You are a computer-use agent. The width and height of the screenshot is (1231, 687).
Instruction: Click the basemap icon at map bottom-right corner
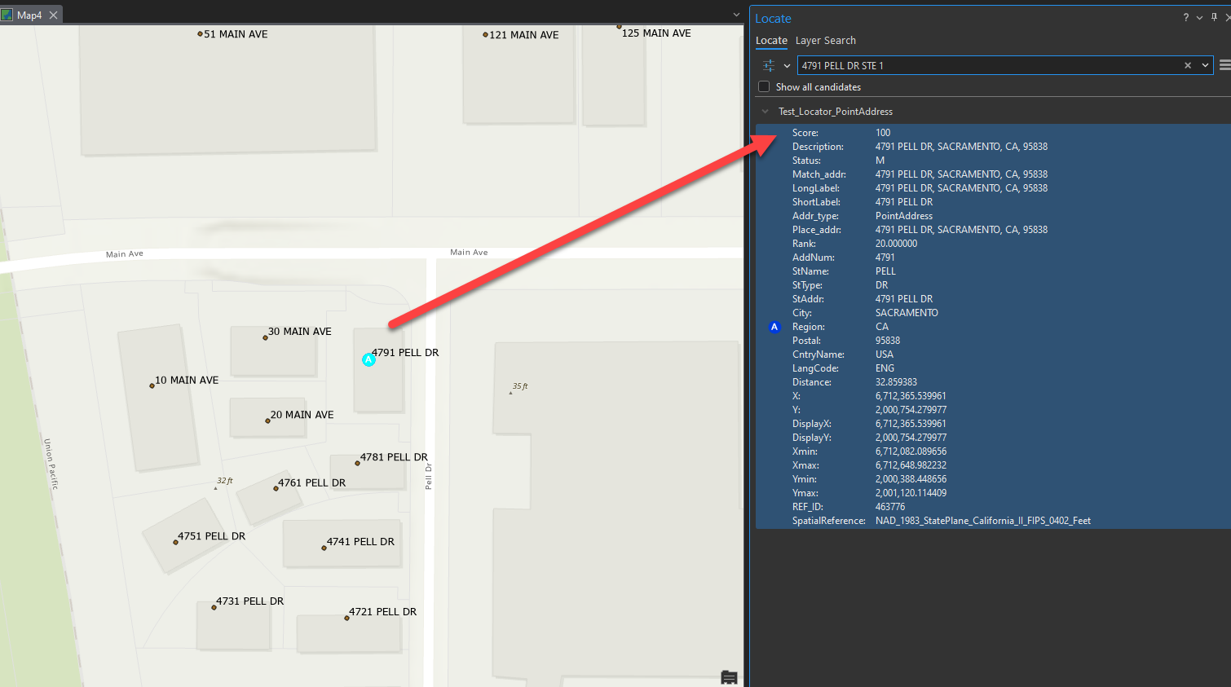click(728, 677)
